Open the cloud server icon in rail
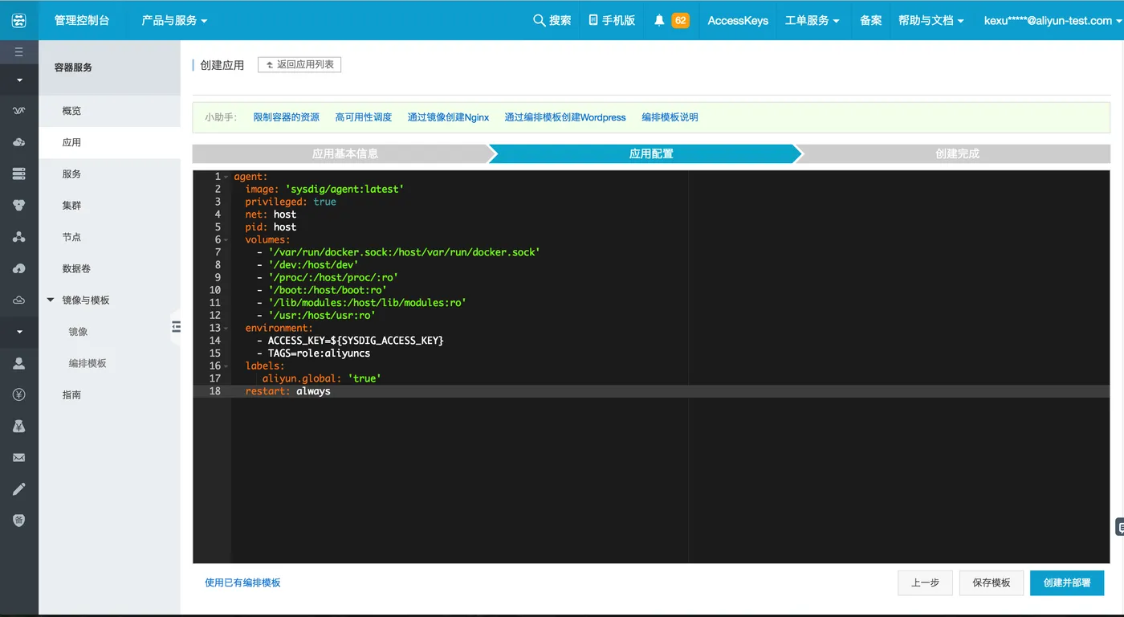Screen dimensions: 1124x617 click(19, 142)
